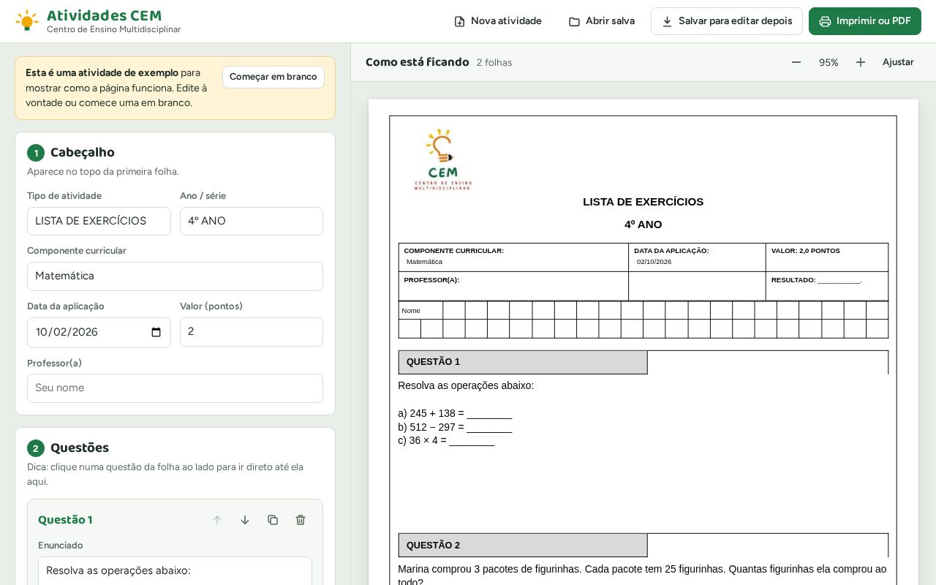Click Salvar para editar depois
936x585 pixels.
pos(727,21)
